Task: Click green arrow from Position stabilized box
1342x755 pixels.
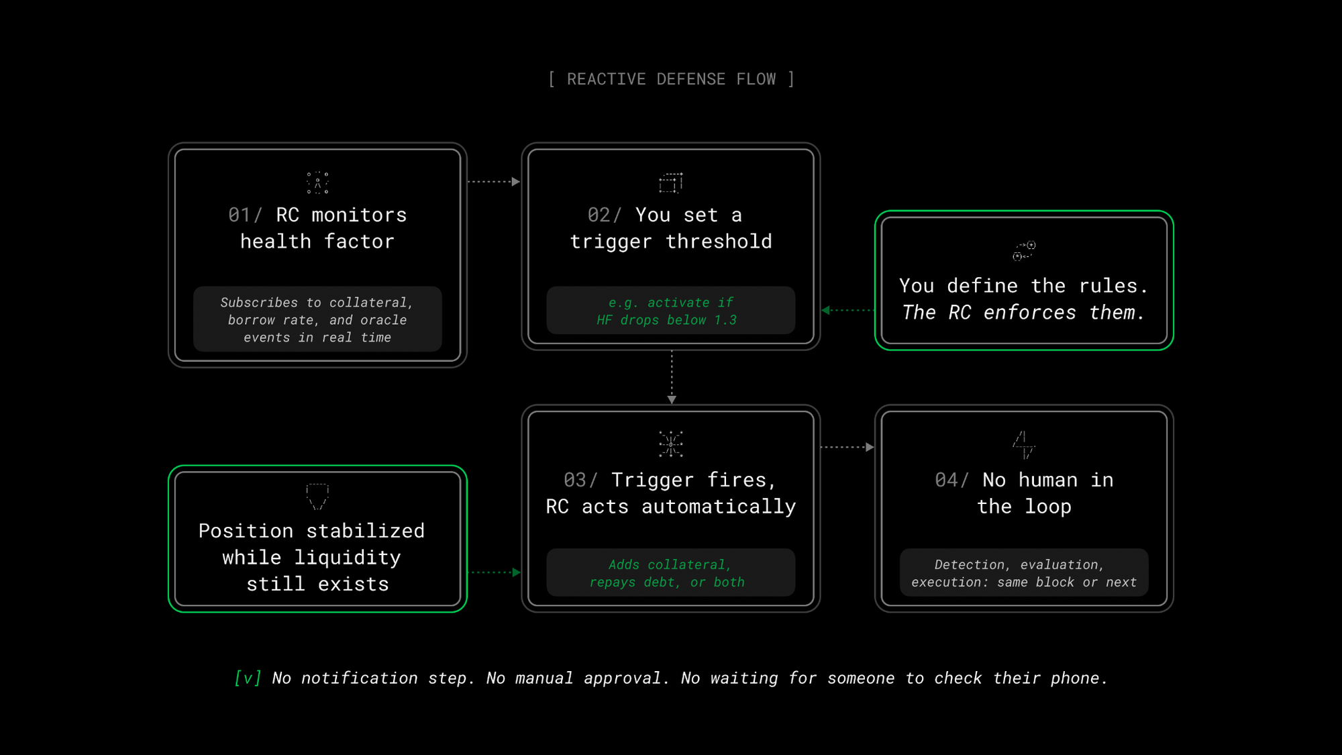Action: pos(495,572)
